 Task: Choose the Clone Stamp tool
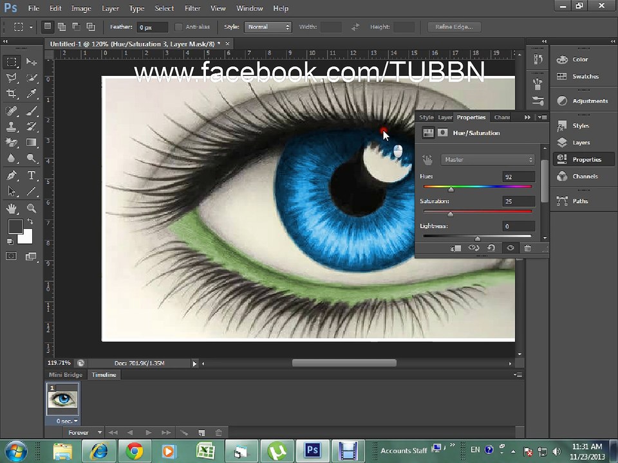coord(12,127)
